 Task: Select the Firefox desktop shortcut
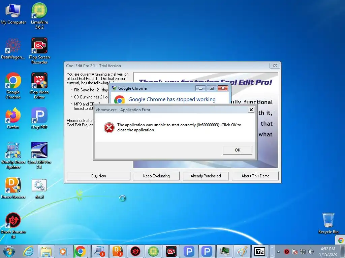(13, 118)
